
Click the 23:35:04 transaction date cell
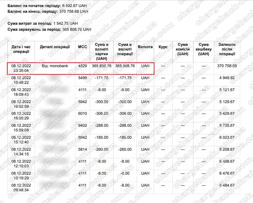point(21,68)
